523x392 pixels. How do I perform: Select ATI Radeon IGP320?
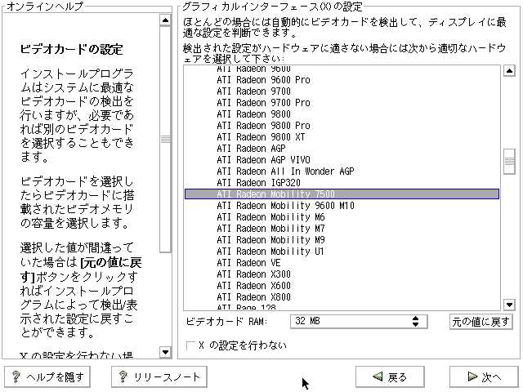point(342,183)
